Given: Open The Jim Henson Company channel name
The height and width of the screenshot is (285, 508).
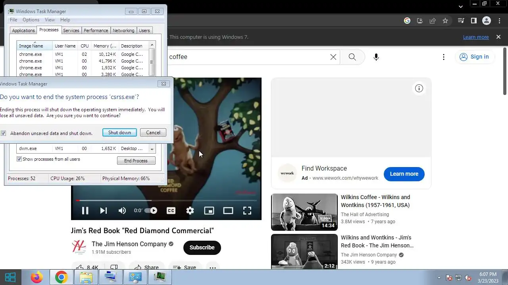Looking at the screenshot, I should 129,244.
